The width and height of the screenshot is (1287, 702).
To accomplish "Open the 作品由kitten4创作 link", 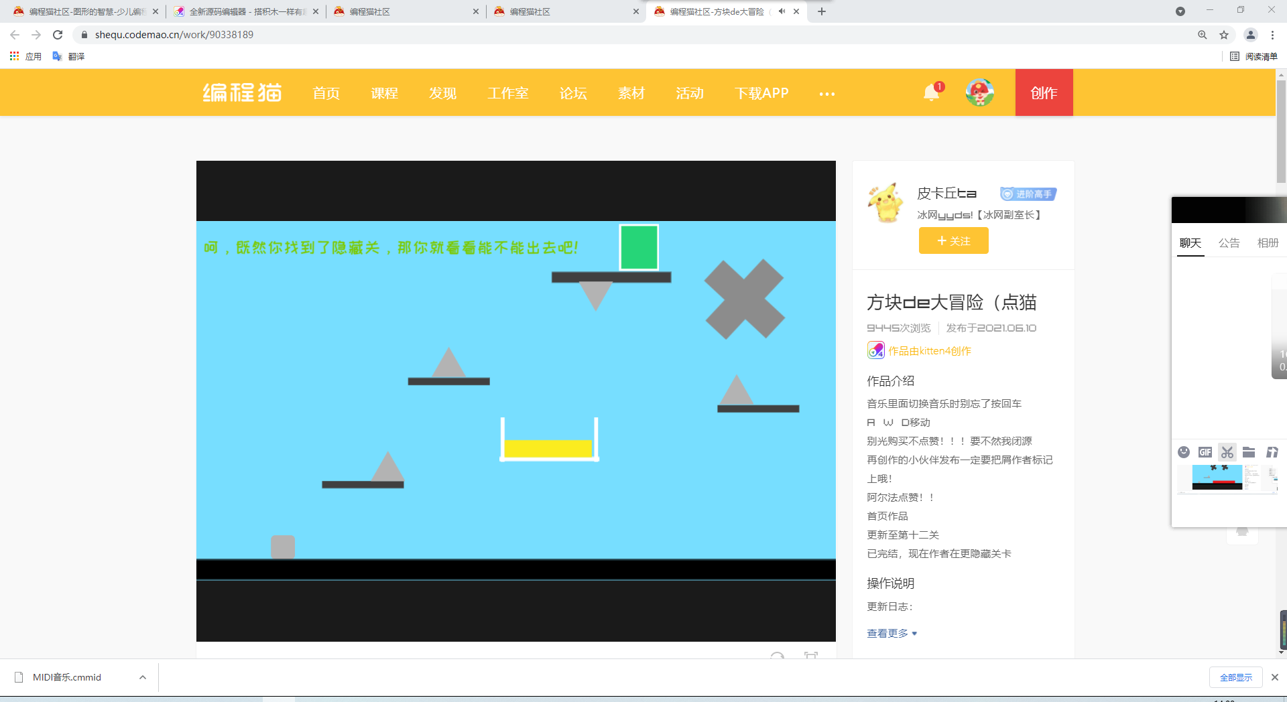I will [x=930, y=351].
